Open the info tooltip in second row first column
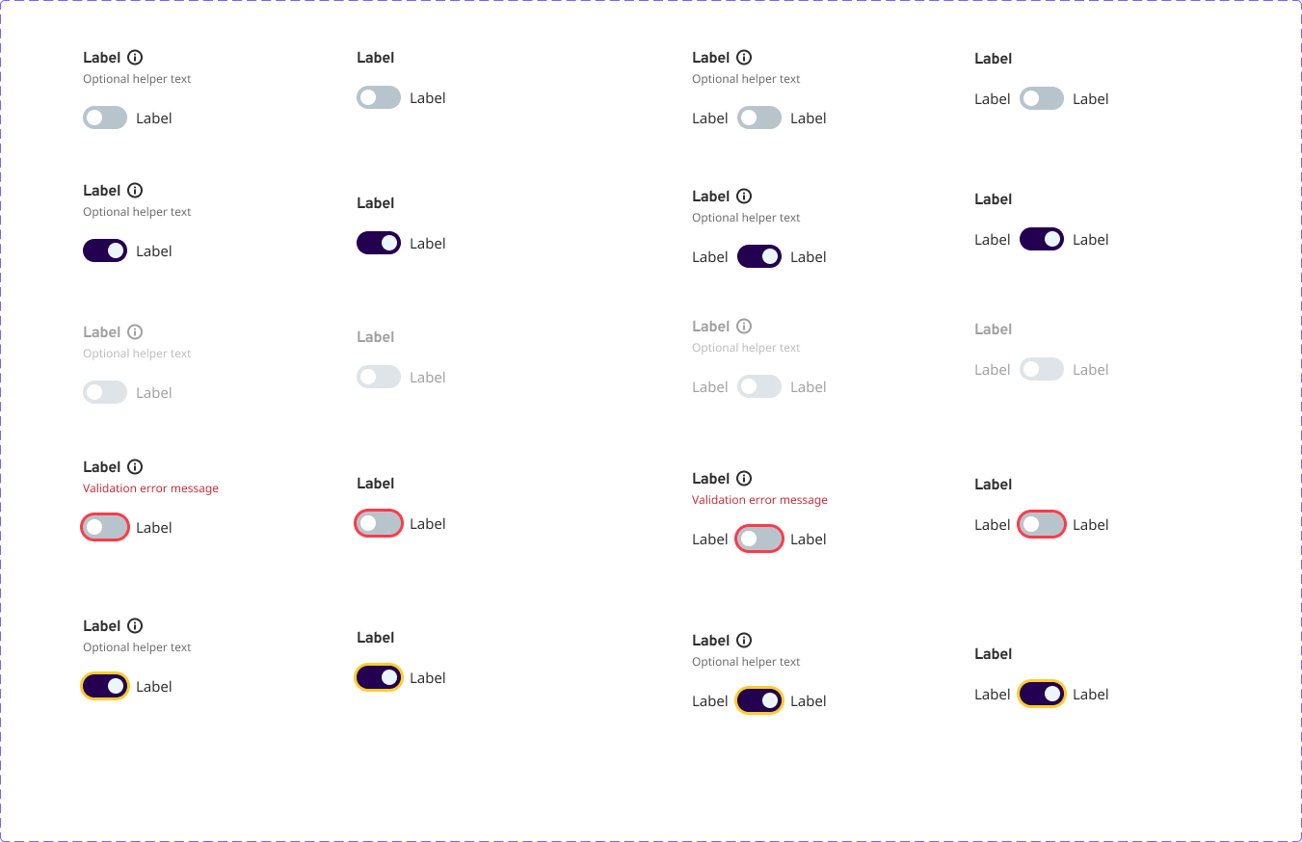1302x842 pixels. point(135,190)
